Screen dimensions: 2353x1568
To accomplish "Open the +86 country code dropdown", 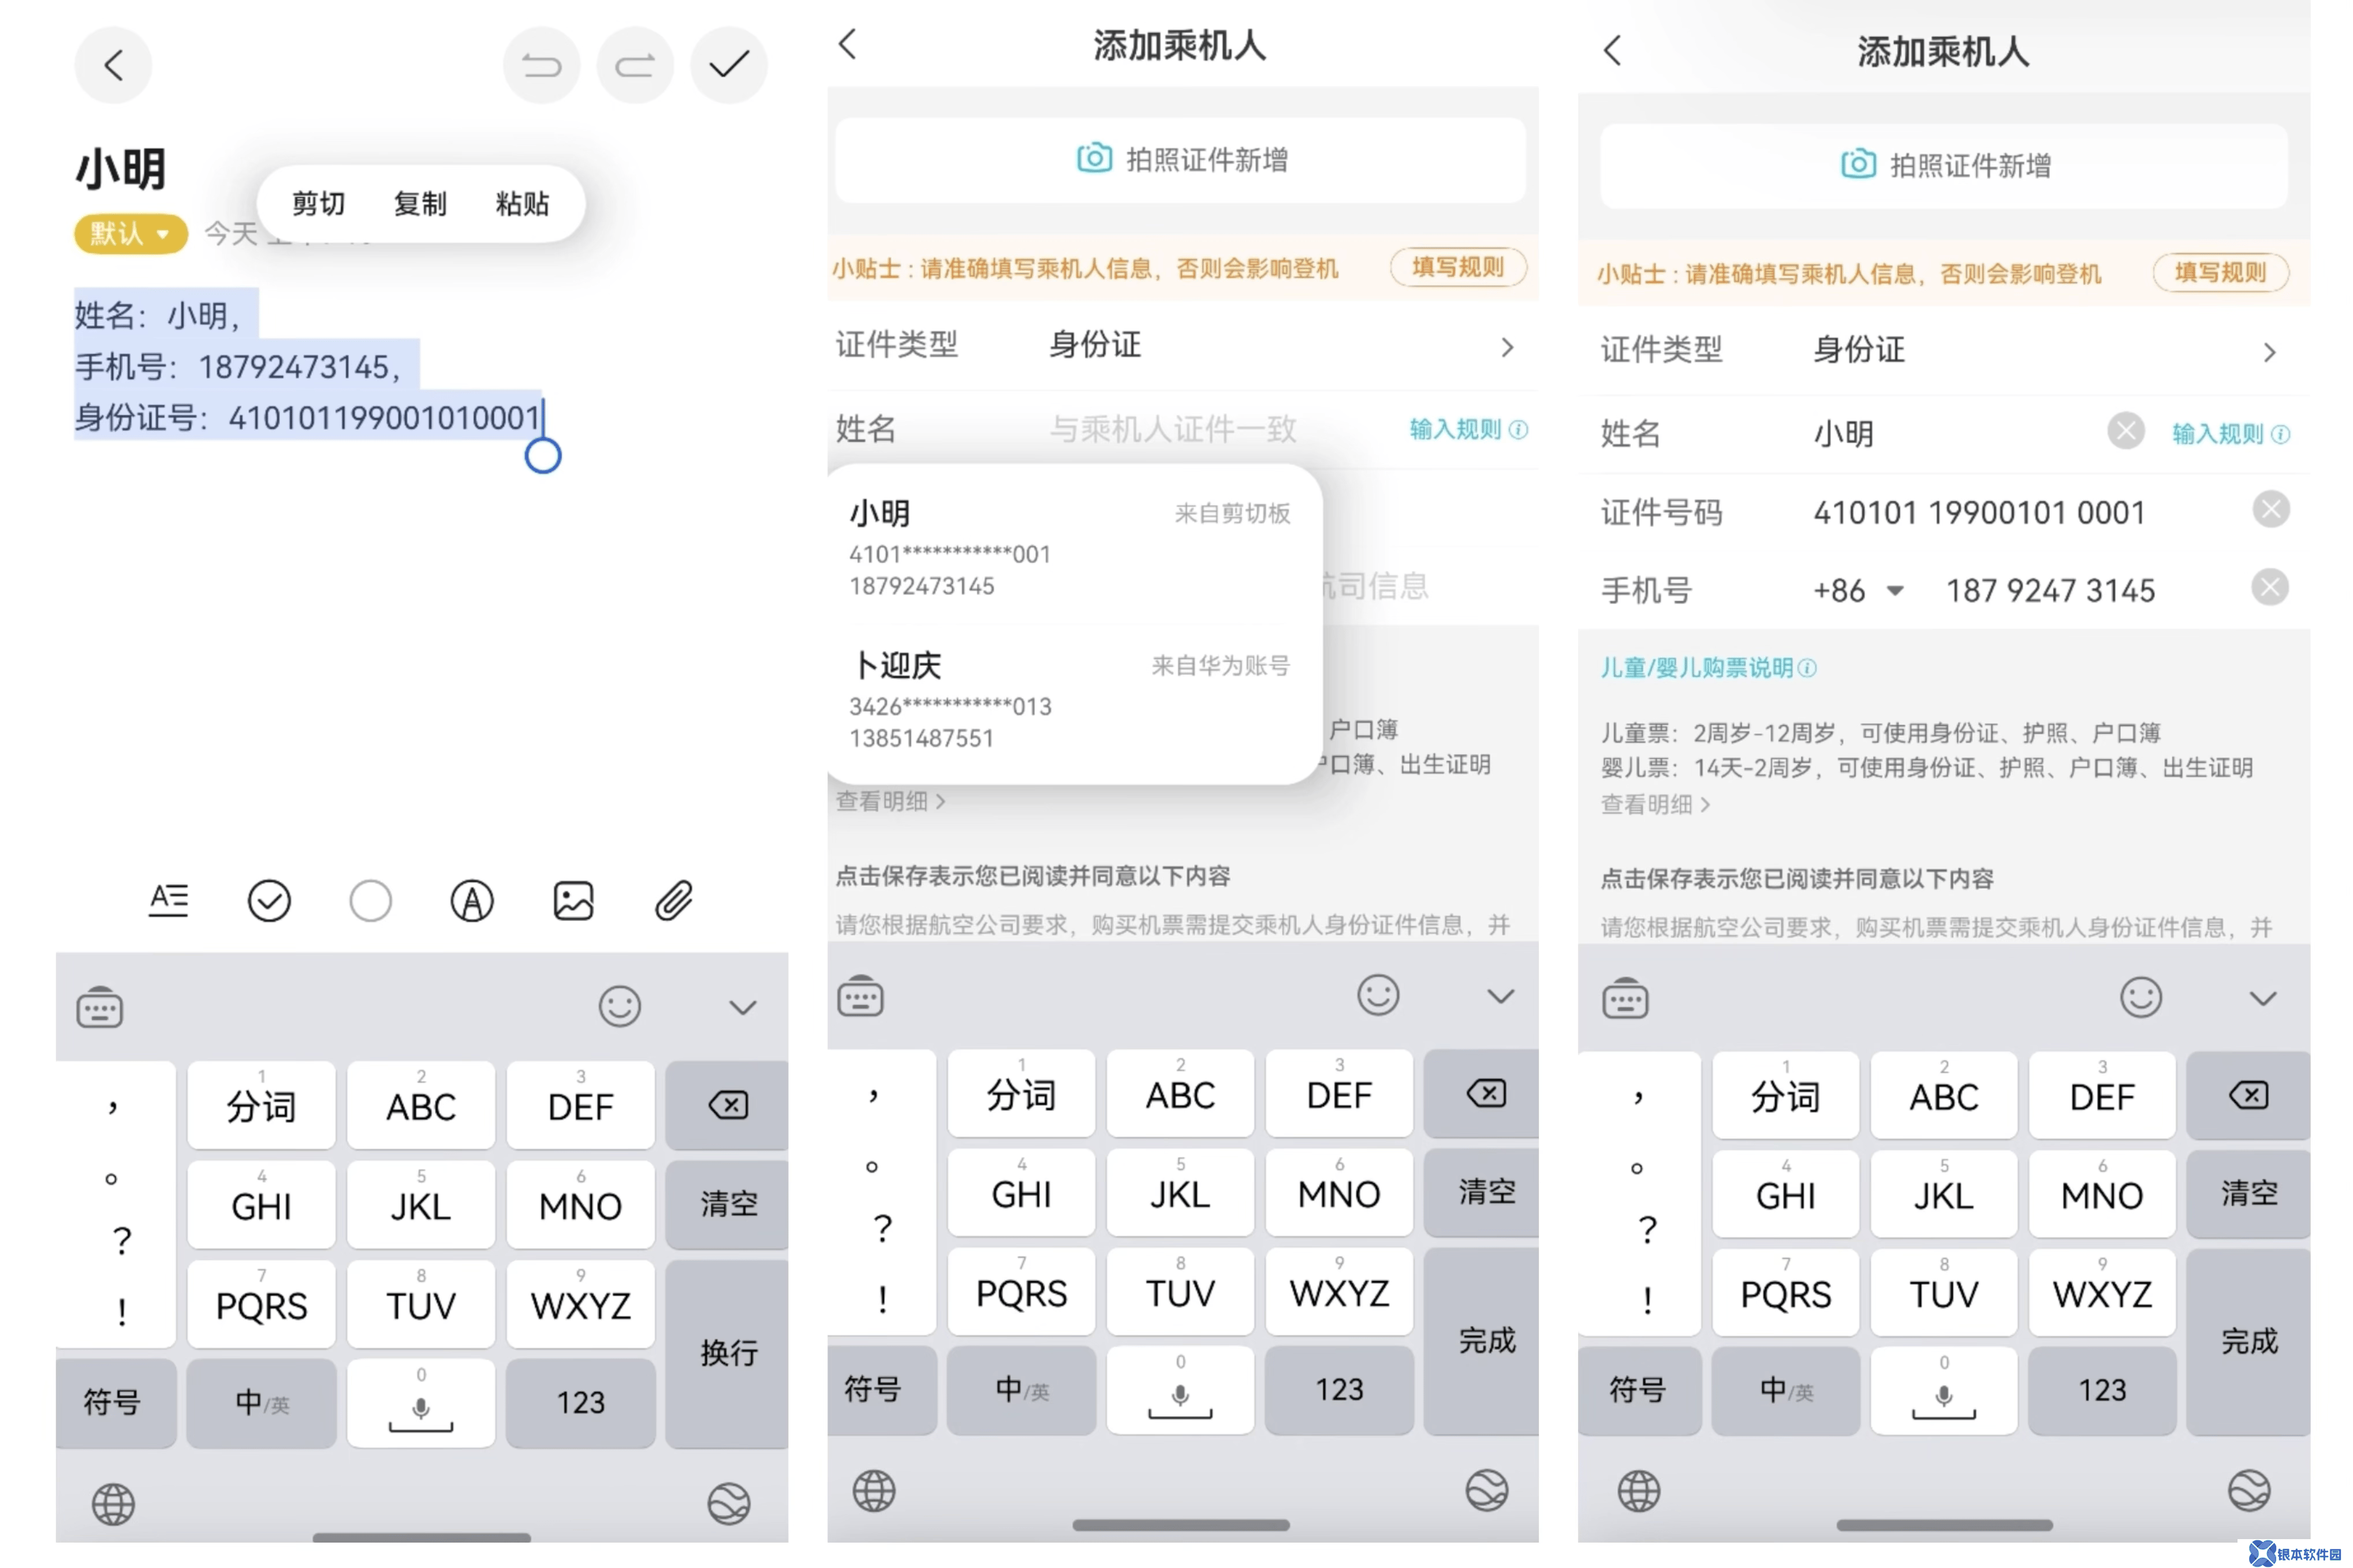I will coord(1859,591).
